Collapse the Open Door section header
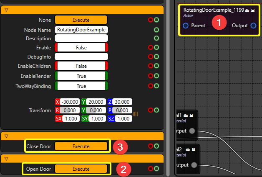Screen dimensions: 262x177 (x=6, y=159)
